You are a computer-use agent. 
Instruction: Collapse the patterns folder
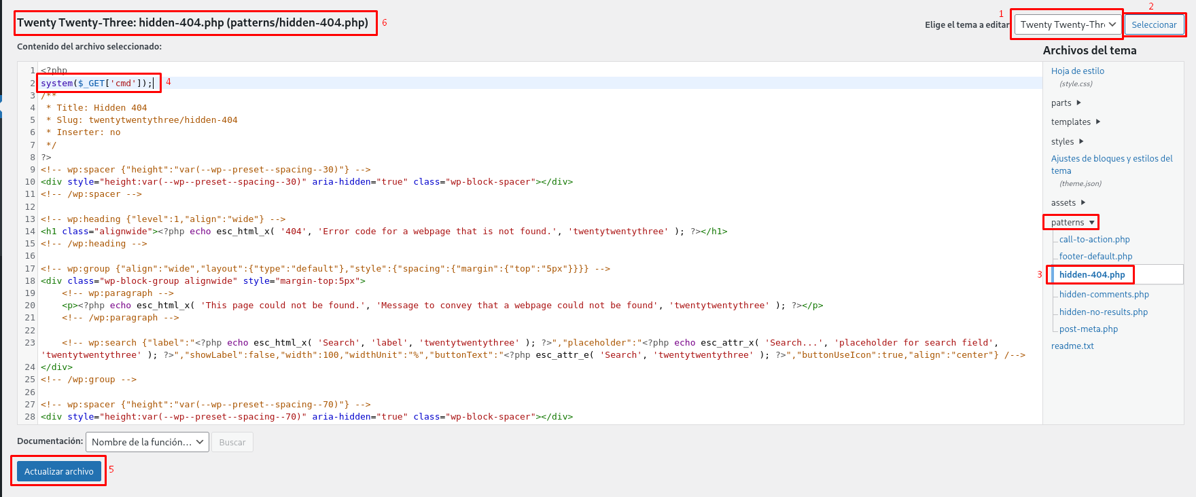coord(1072,223)
